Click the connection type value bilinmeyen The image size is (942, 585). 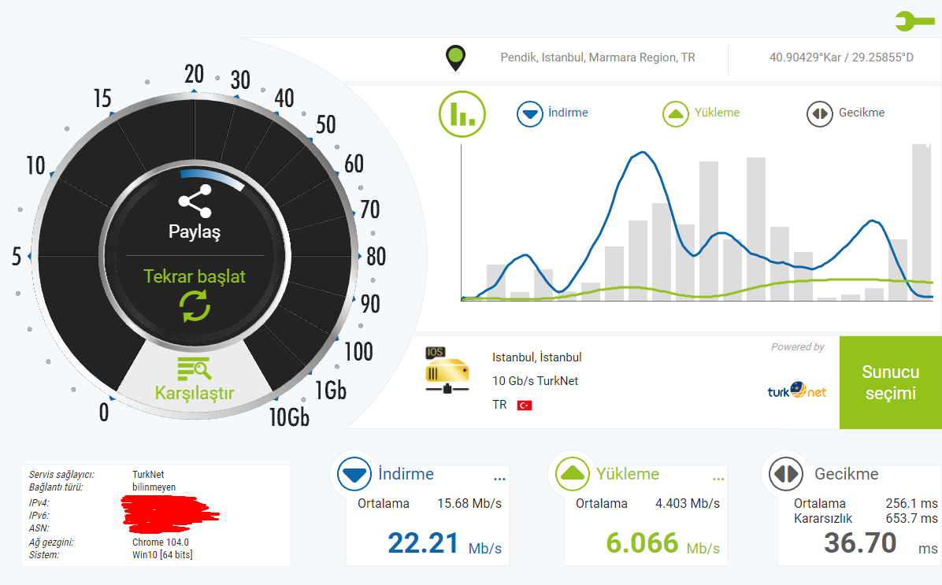pyautogui.click(x=154, y=487)
